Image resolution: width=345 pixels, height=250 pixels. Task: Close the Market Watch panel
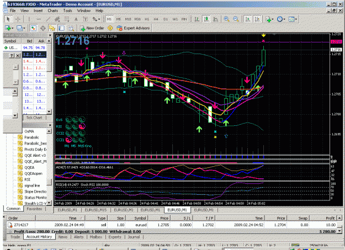click(50, 35)
